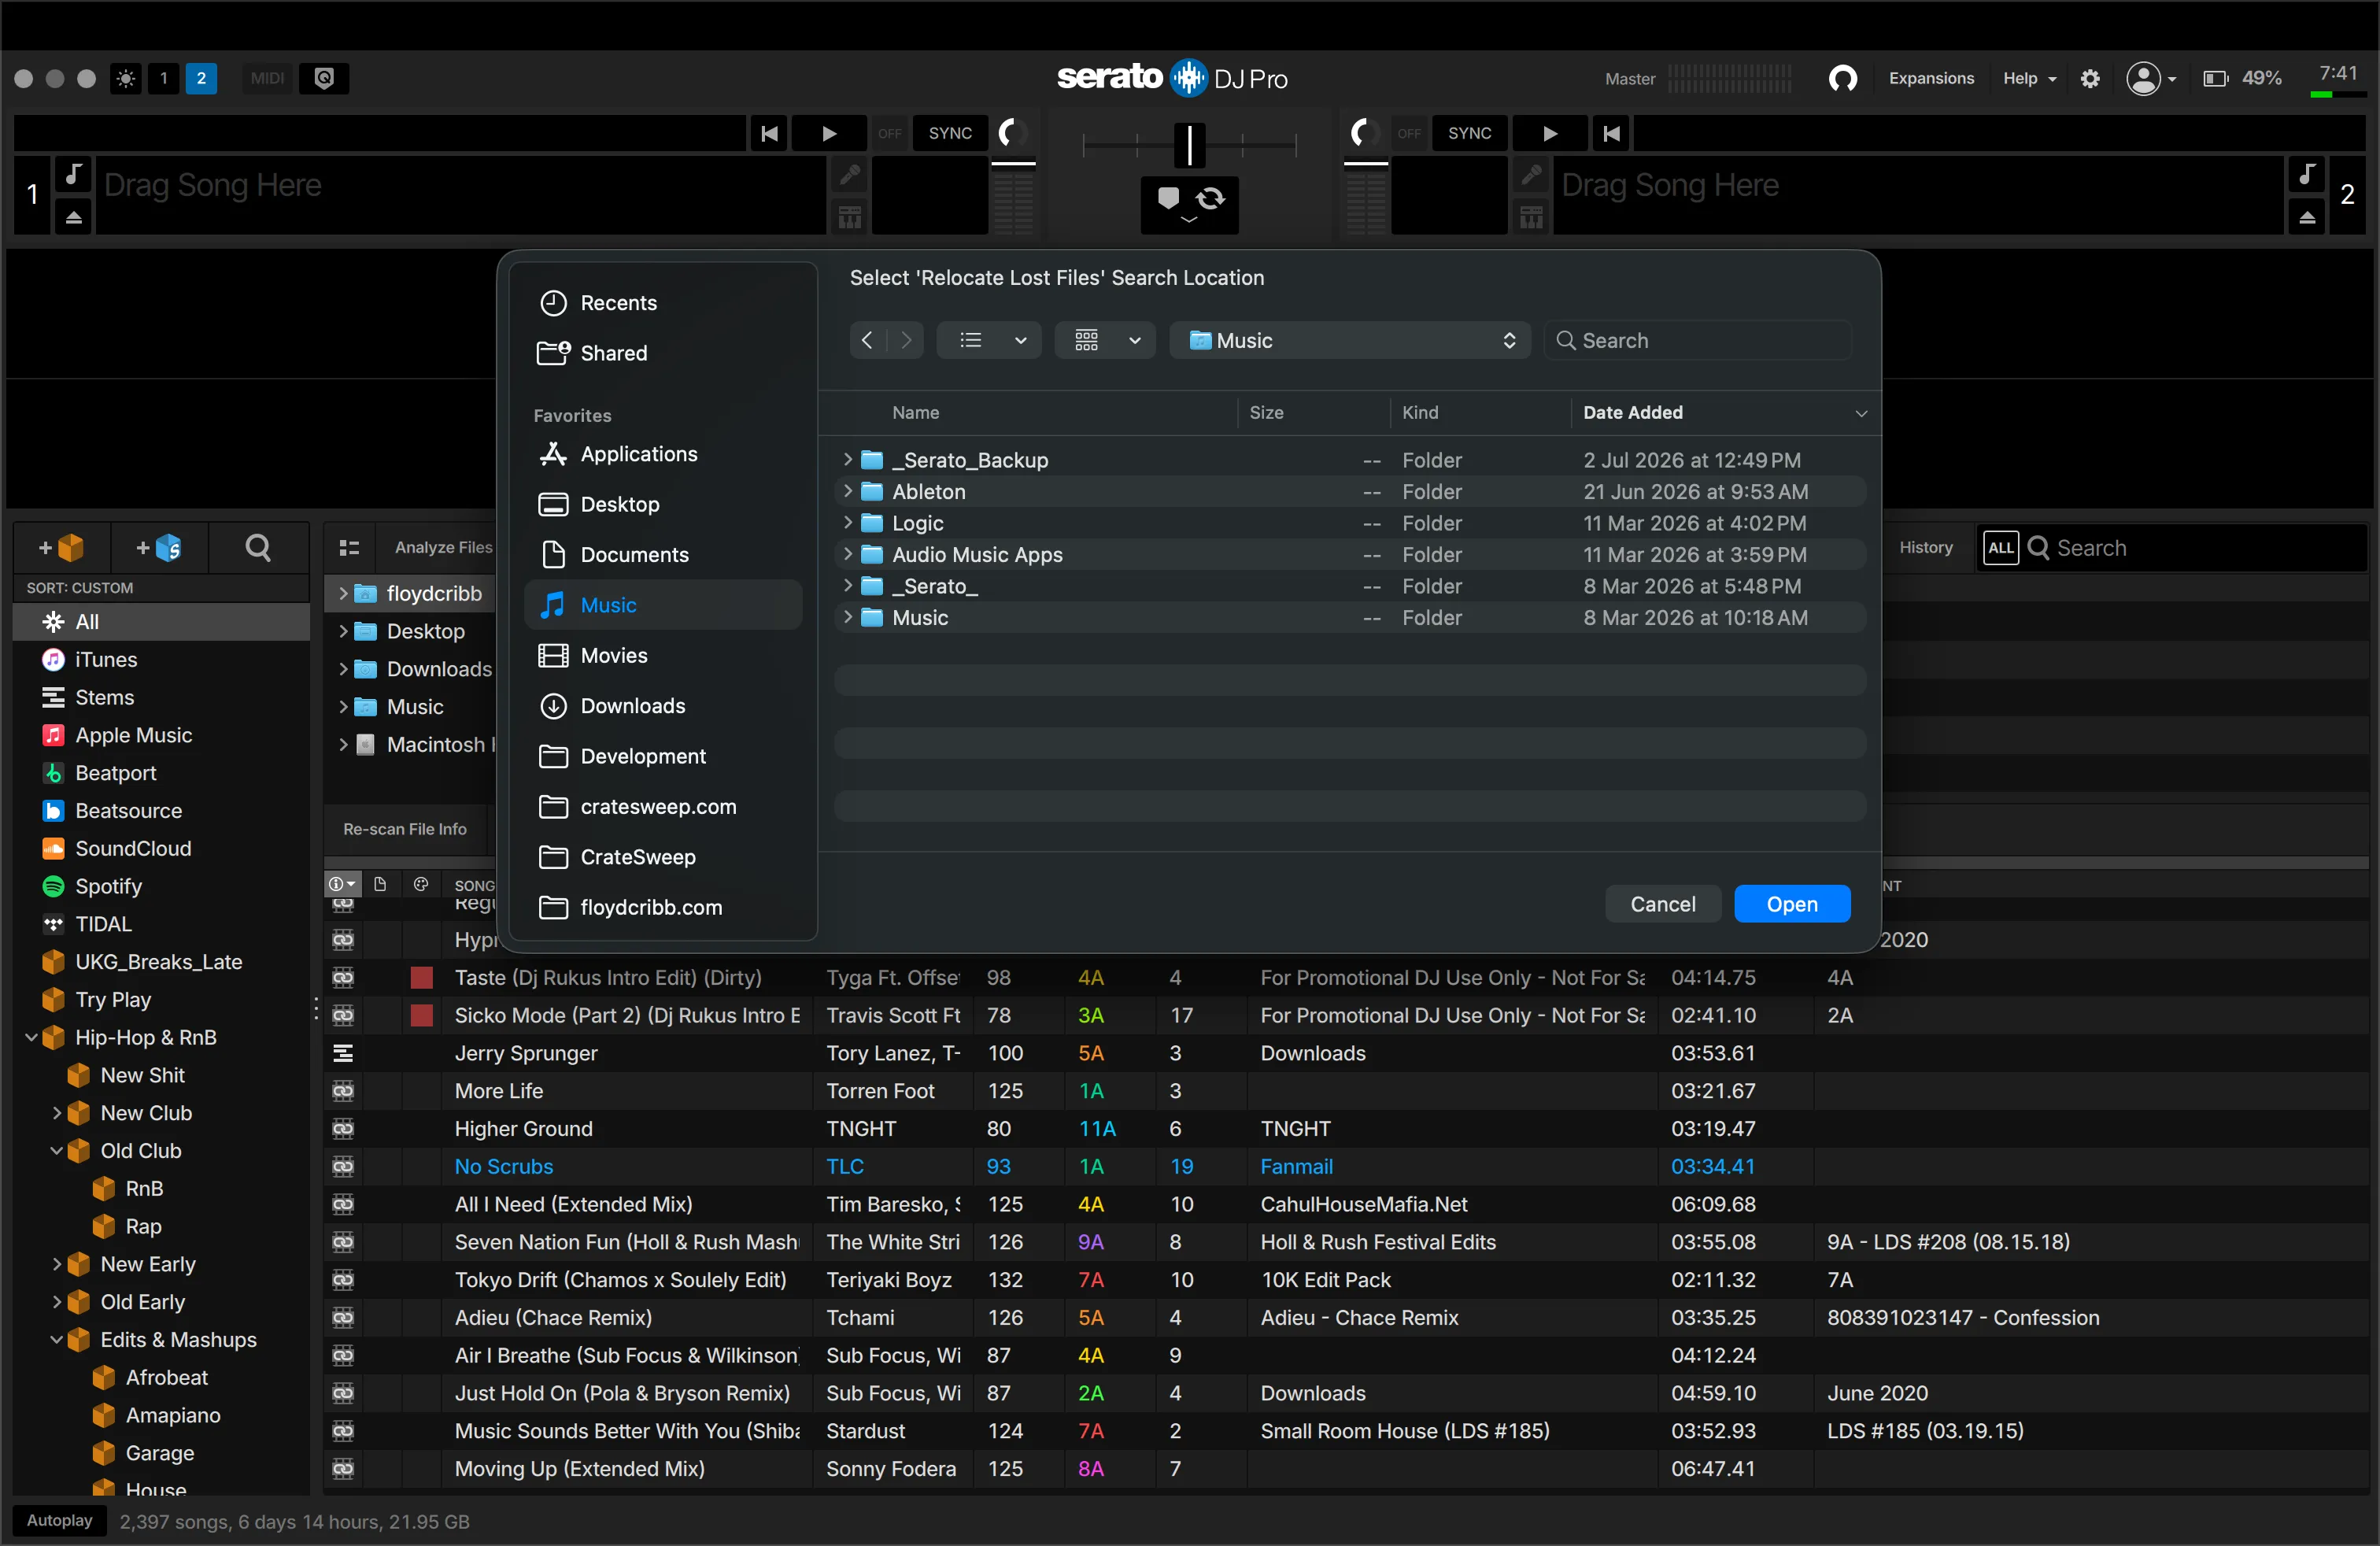This screenshot has height=1546, width=2380.
Task: Click the Apple Music source
Action: point(132,735)
